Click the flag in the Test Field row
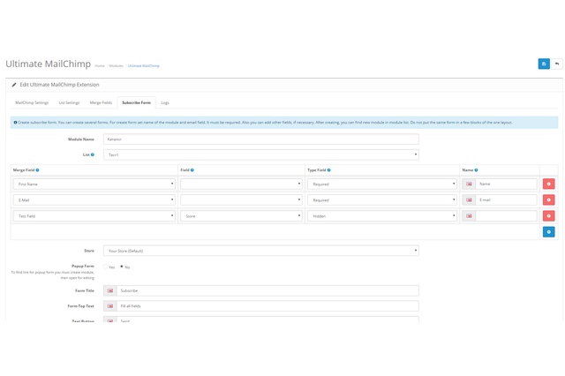 469,216
